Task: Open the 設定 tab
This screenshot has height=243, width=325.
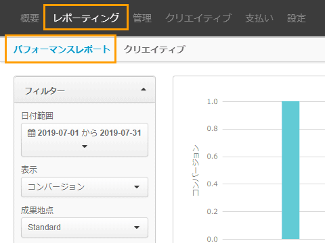Action: (x=297, y=18)
